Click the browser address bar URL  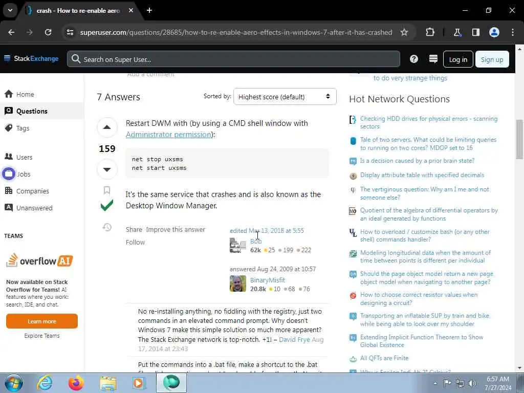[x=236, y=32]
